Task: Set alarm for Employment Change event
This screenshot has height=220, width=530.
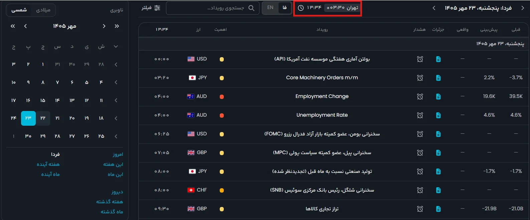Action: coord(420,97)
